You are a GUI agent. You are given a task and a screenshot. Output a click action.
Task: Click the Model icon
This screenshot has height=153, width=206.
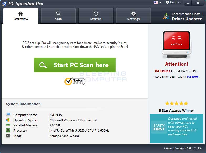point(8,136)
